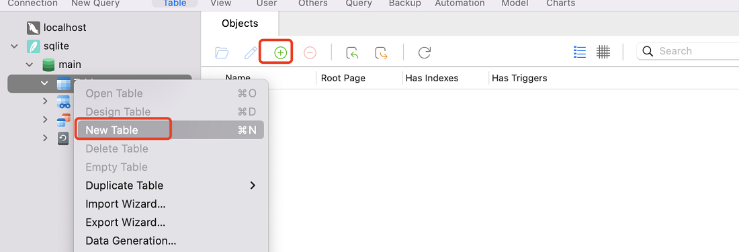Viewport: 739px width, 252px height.
Task: Click the User toolbar button
Action: (x=266, y=3)
